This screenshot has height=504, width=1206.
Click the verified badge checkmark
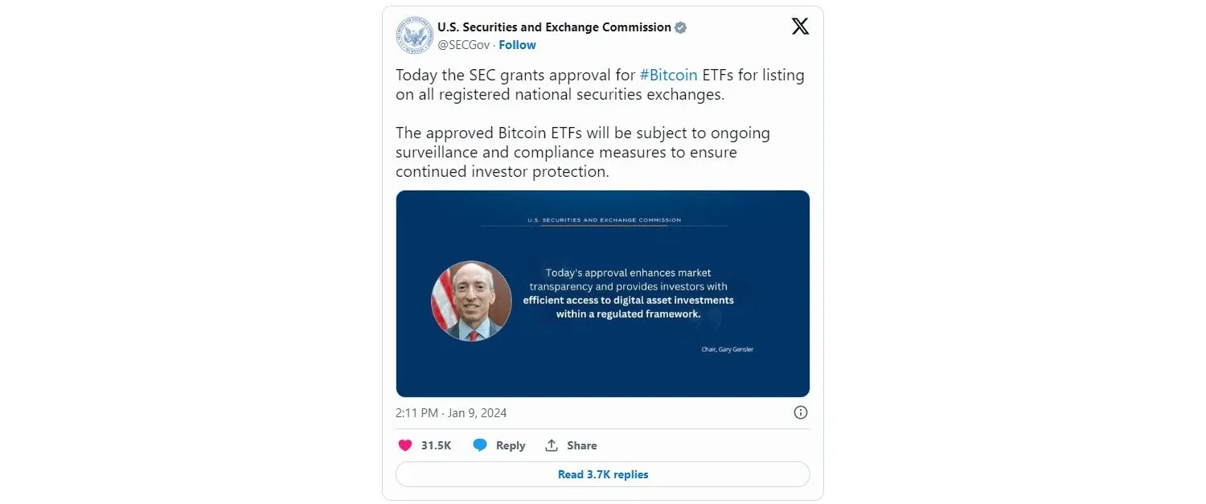coord(680,27)
